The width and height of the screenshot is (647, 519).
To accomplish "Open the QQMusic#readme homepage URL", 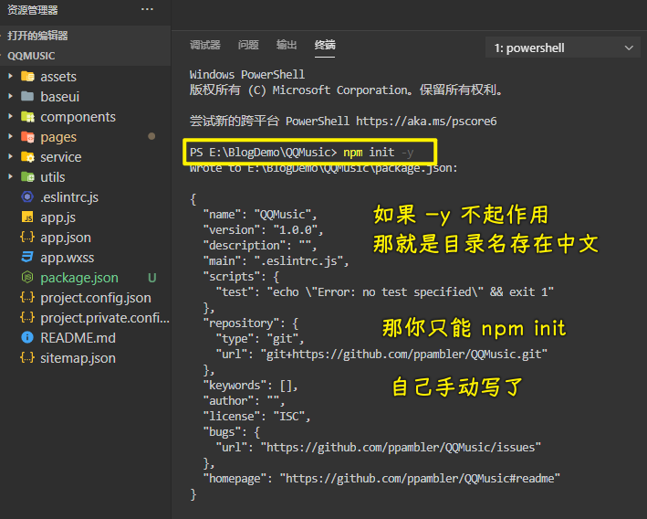I will pos(420,479).
